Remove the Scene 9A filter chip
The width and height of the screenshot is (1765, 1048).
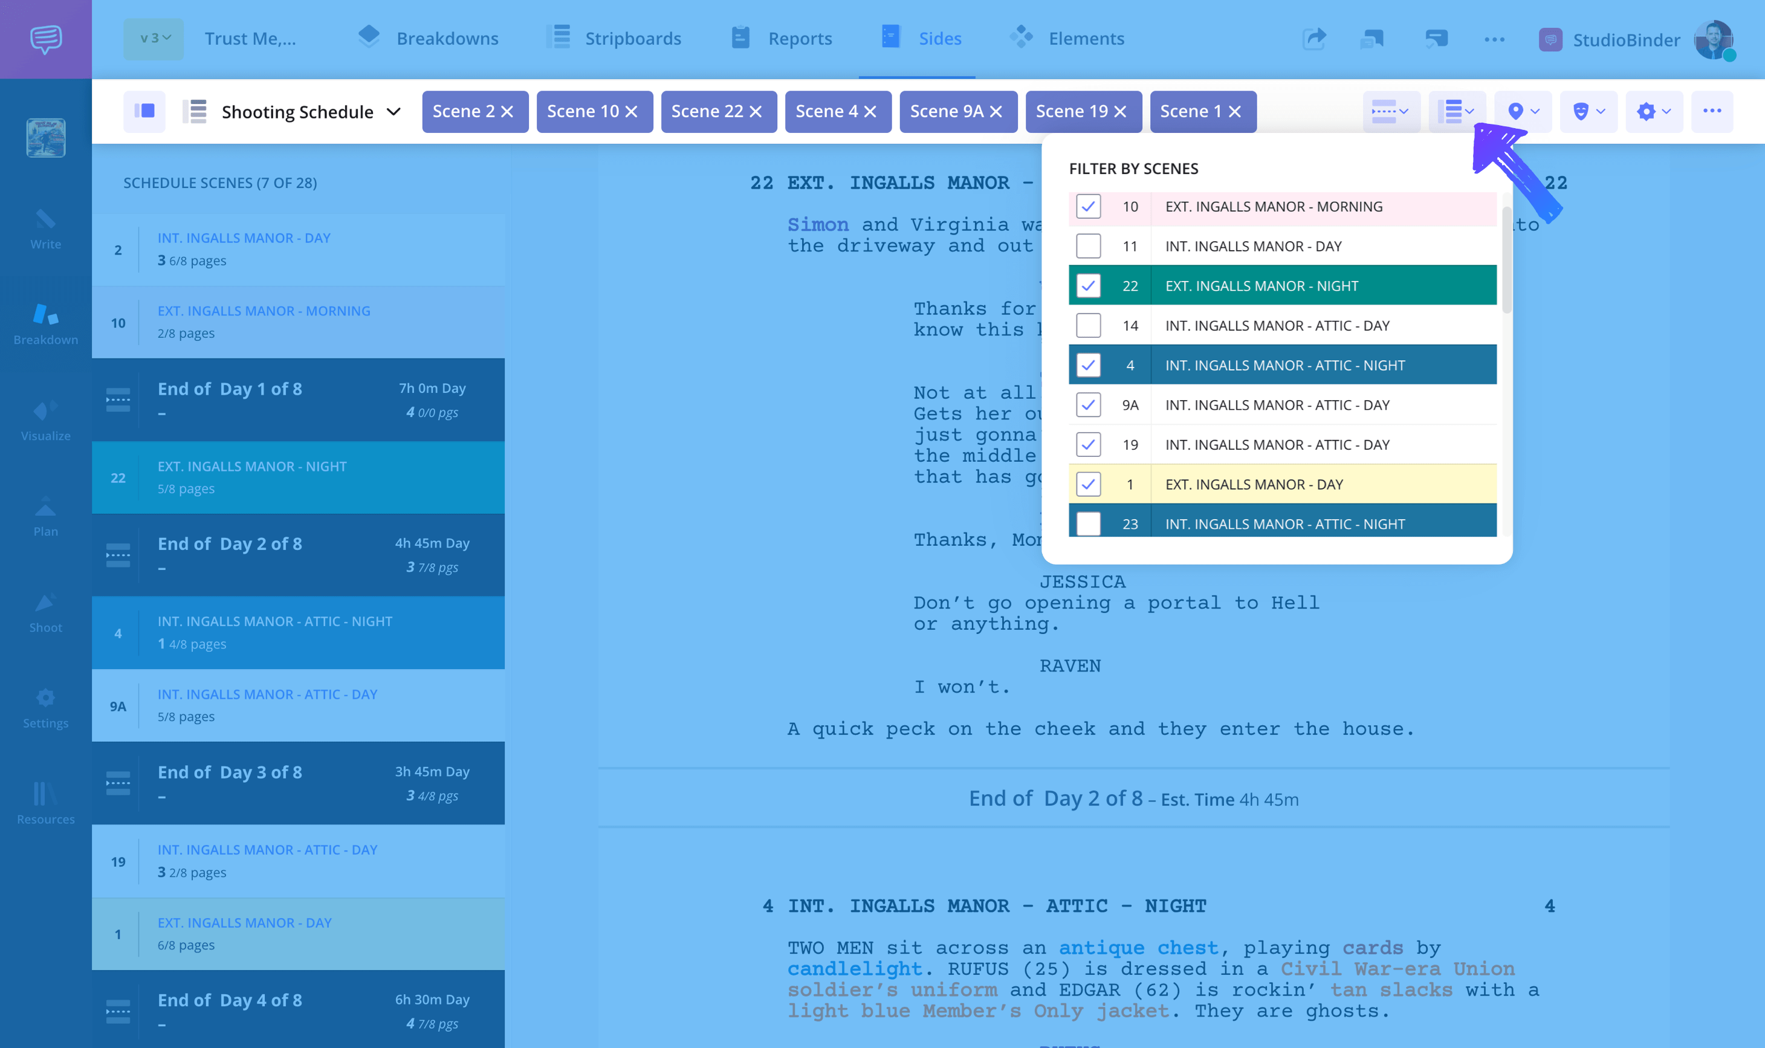pyautogui.click(x=996, y=112)
